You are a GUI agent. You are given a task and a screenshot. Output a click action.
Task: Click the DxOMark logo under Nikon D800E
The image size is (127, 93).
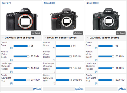coord(122,89)
